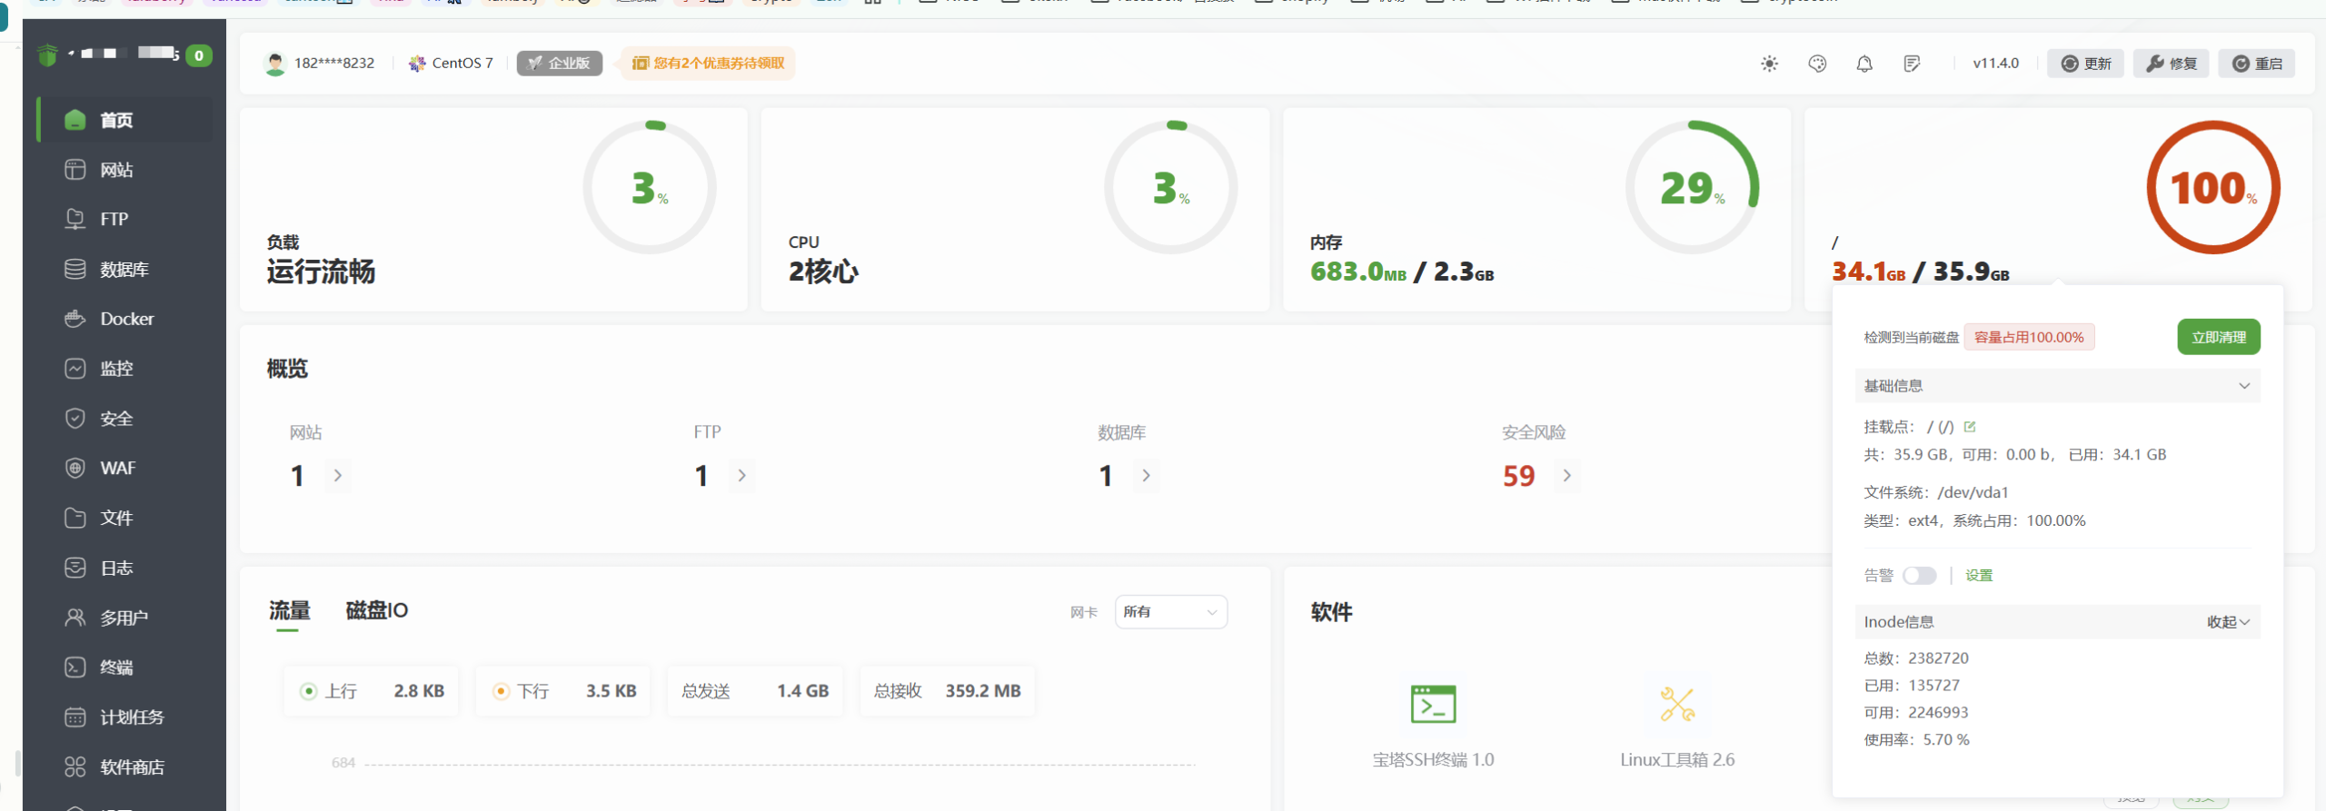The height and width of the screenshot is (811, 2326).
Task: Toggle the 下行 traffic series indicator
Action: pos(501,692)
